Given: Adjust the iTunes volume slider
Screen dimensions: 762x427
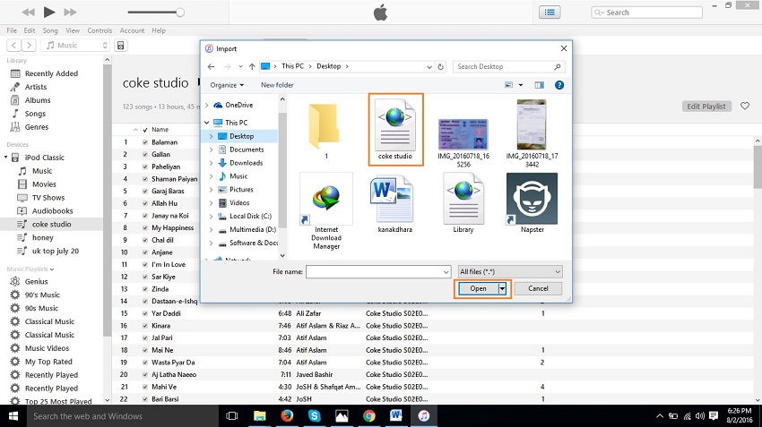Looking at the screenshot, I should tap(179, 13).
